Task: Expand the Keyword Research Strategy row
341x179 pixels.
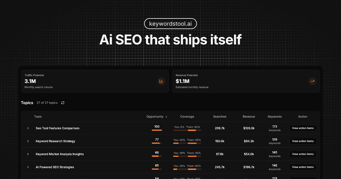Action: click(28, 141)
